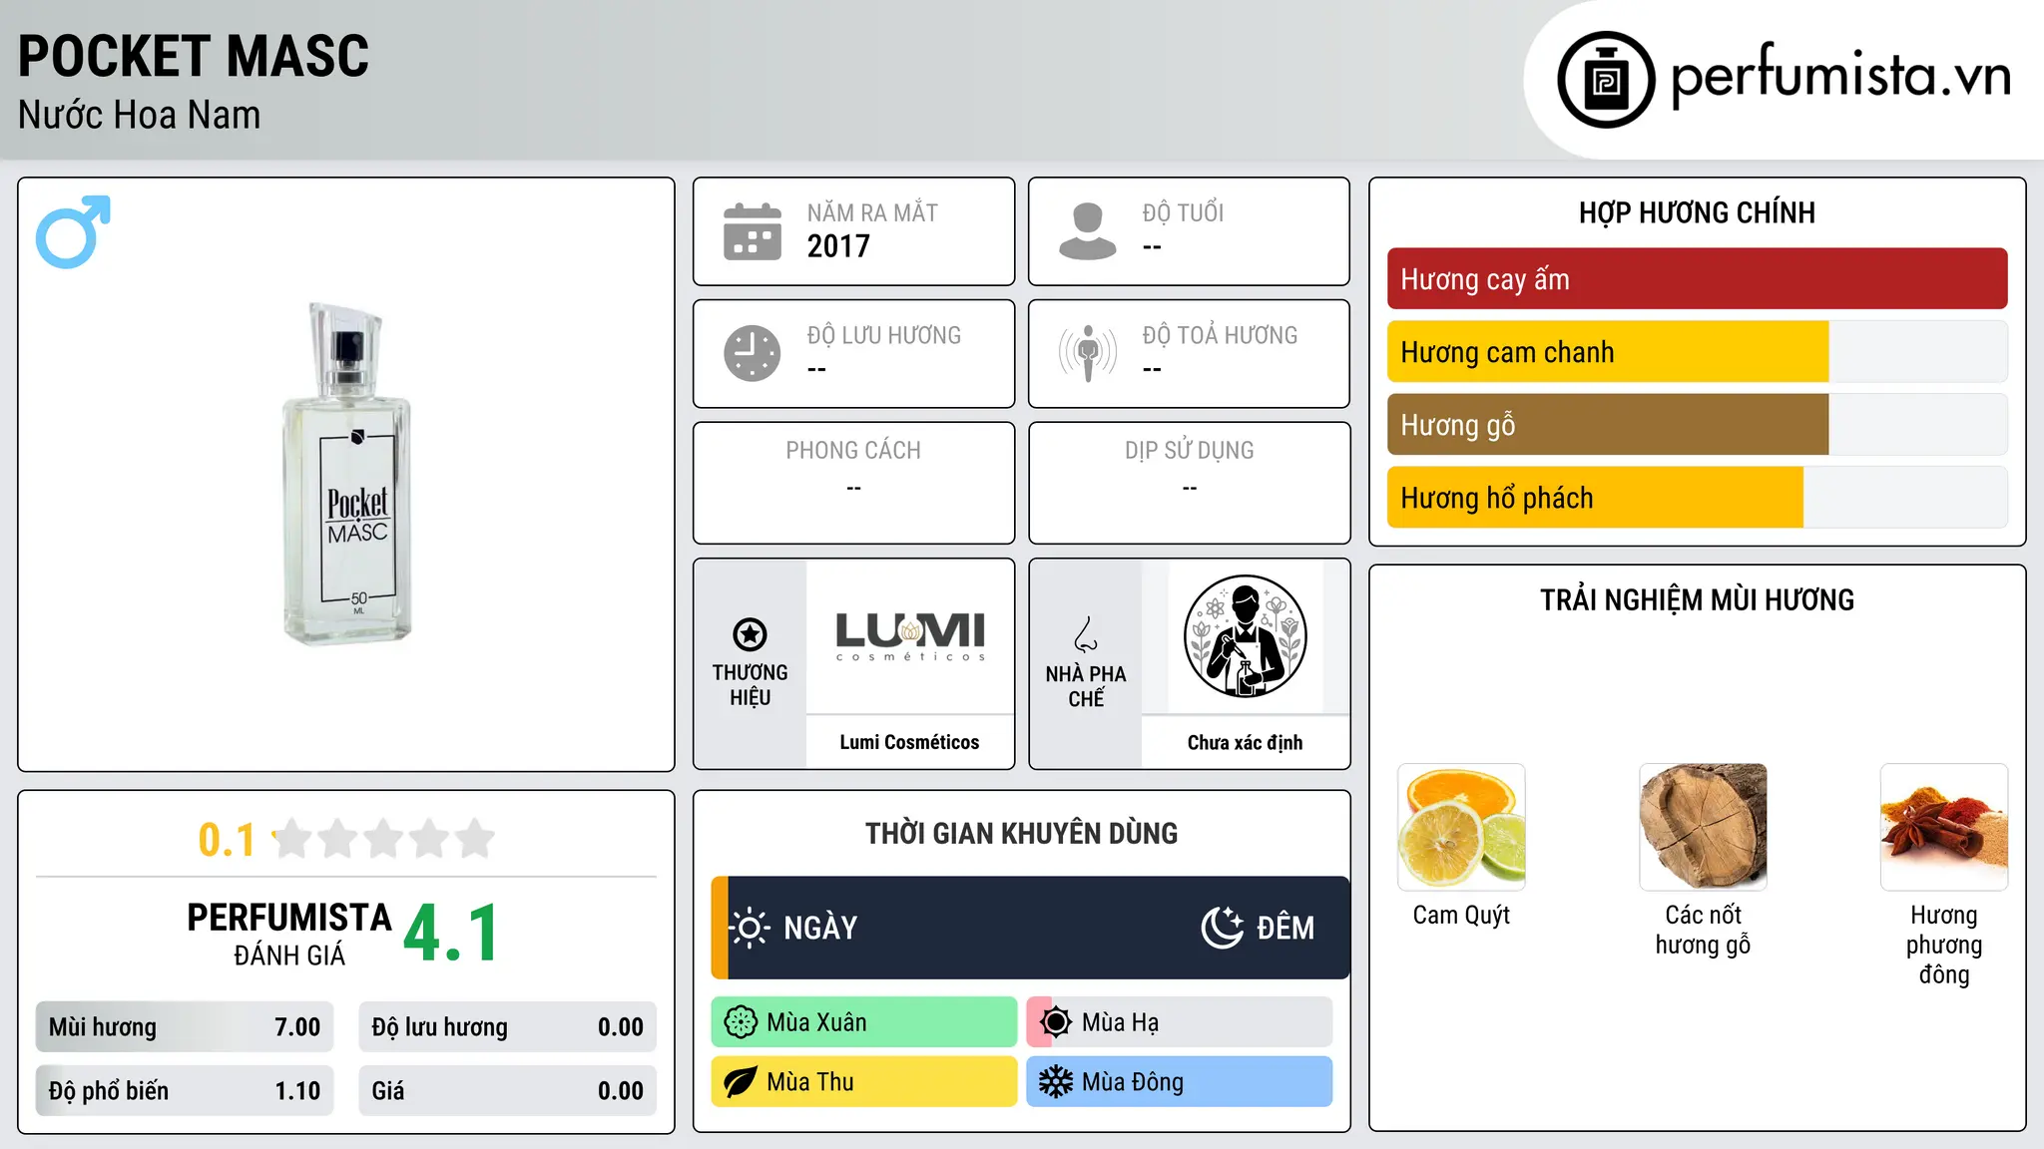Click the calendar icon beside Năm ra mắt
This screenshot has width=2044, height=1149.
[x=753, y=231]
